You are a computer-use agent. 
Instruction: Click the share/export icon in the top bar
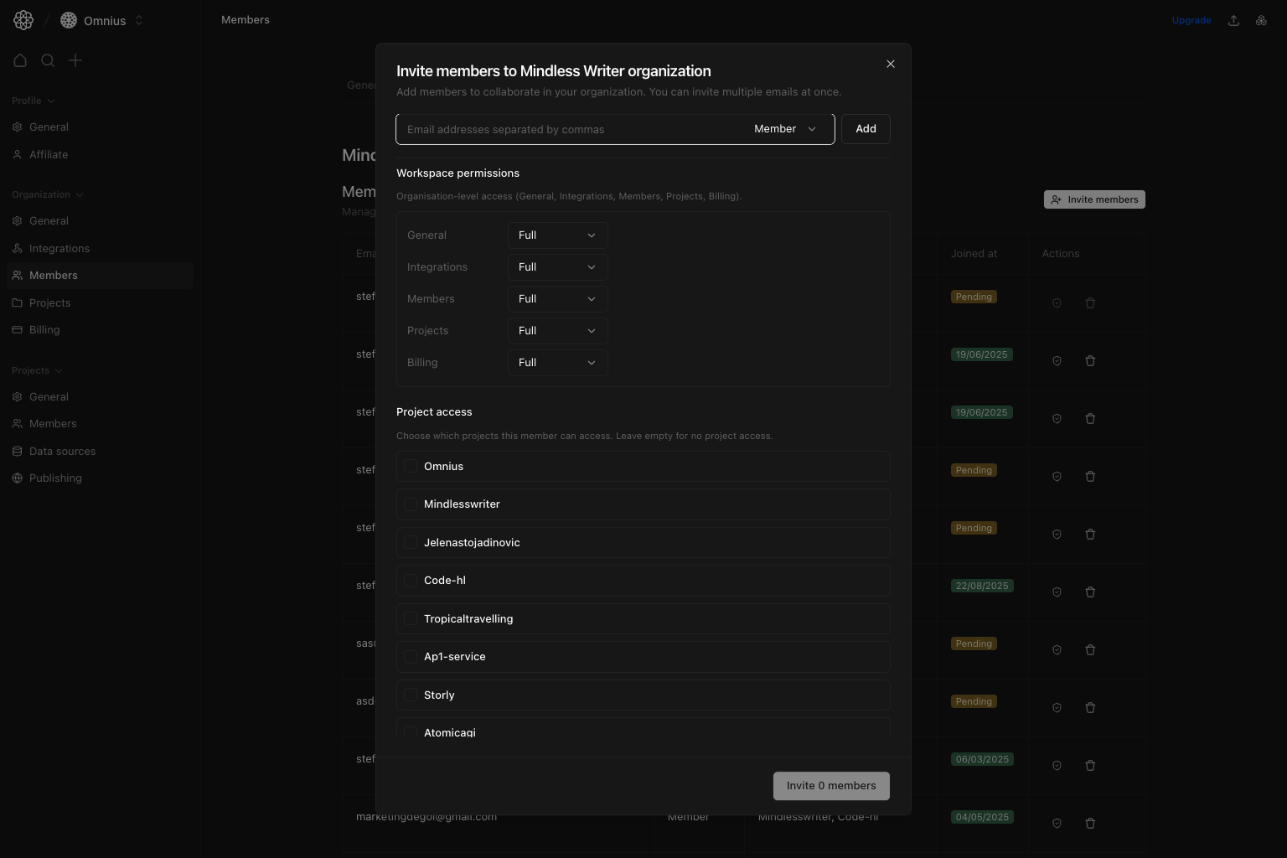[x=1233, y=20]
